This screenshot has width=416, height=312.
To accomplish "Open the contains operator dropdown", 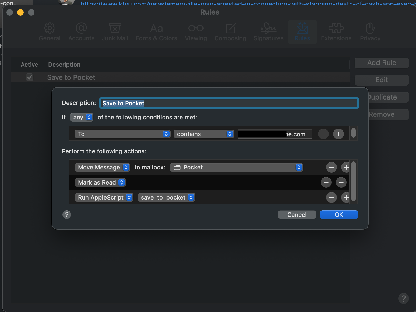I will point(204,134).
